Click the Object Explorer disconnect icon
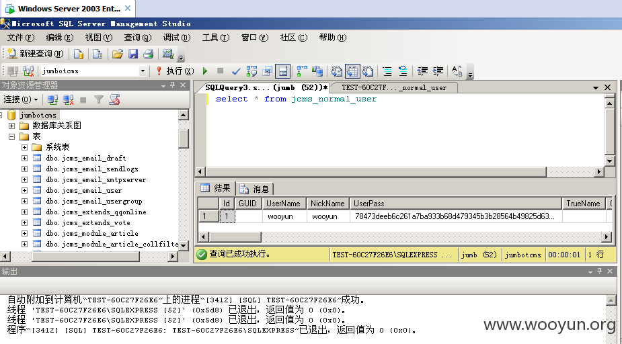622x344 pixels. (x=68, y=100)
